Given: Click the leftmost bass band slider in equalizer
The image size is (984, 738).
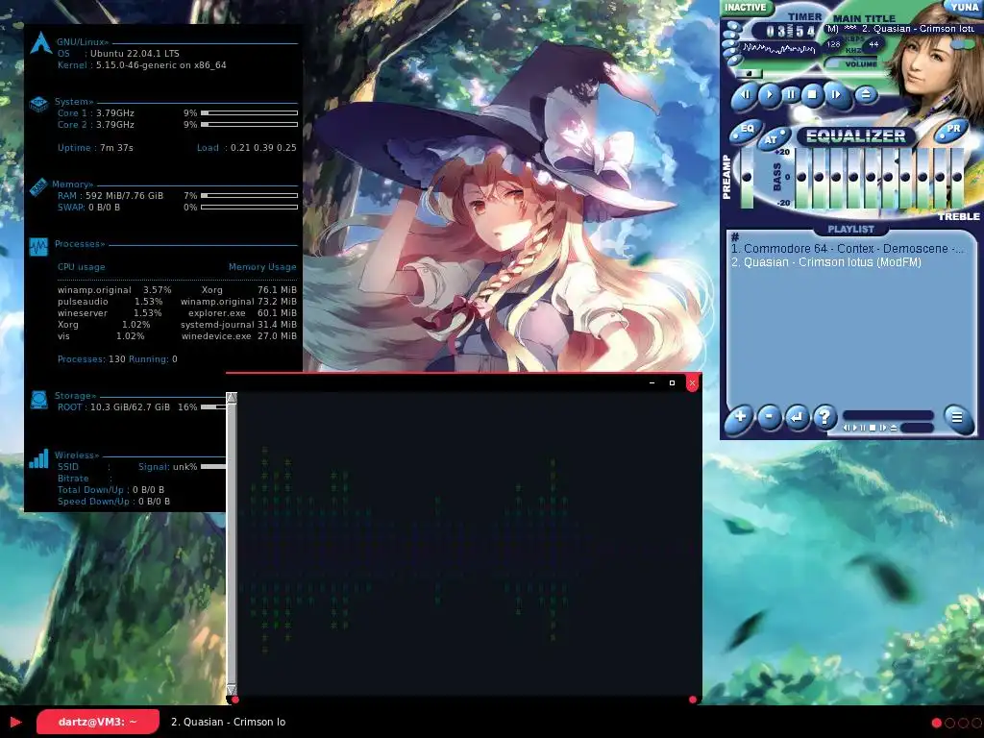Looking at the screenshot, I should click(x=801, y=178).
